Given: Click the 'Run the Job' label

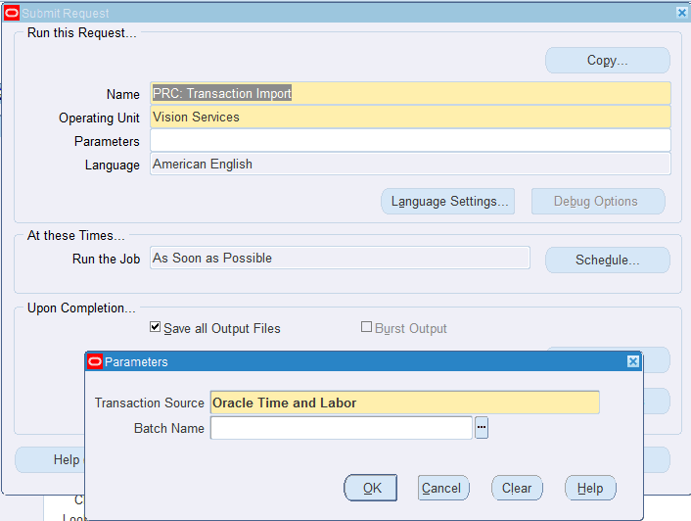Looking at the screenshot, I should click(x=107, y=259).
